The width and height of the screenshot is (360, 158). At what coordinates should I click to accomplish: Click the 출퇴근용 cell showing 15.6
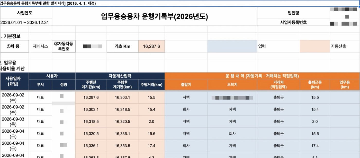[315, 134]
